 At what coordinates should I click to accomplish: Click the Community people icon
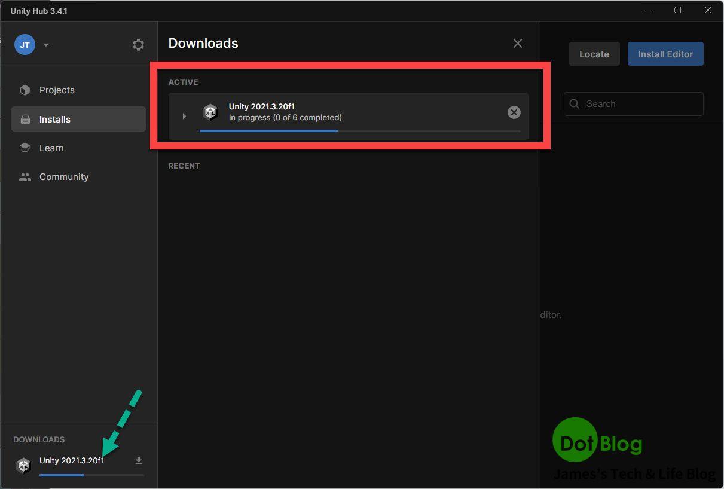pyautogui.click(x=25, y=177)
